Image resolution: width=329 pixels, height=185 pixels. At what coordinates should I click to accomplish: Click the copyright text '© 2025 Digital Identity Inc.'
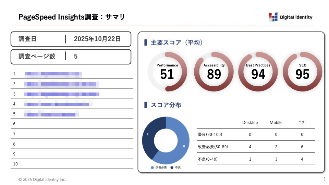click(42, 180)
